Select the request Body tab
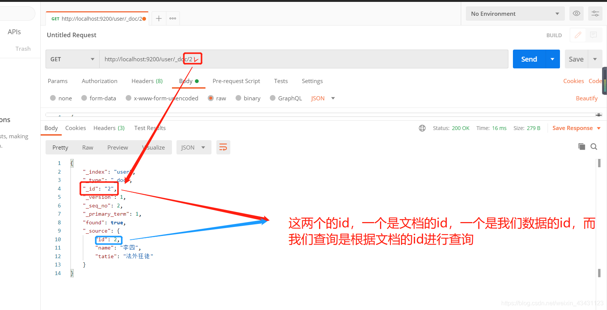The width and height of the screenshot is (607, 310). (189, 81)
